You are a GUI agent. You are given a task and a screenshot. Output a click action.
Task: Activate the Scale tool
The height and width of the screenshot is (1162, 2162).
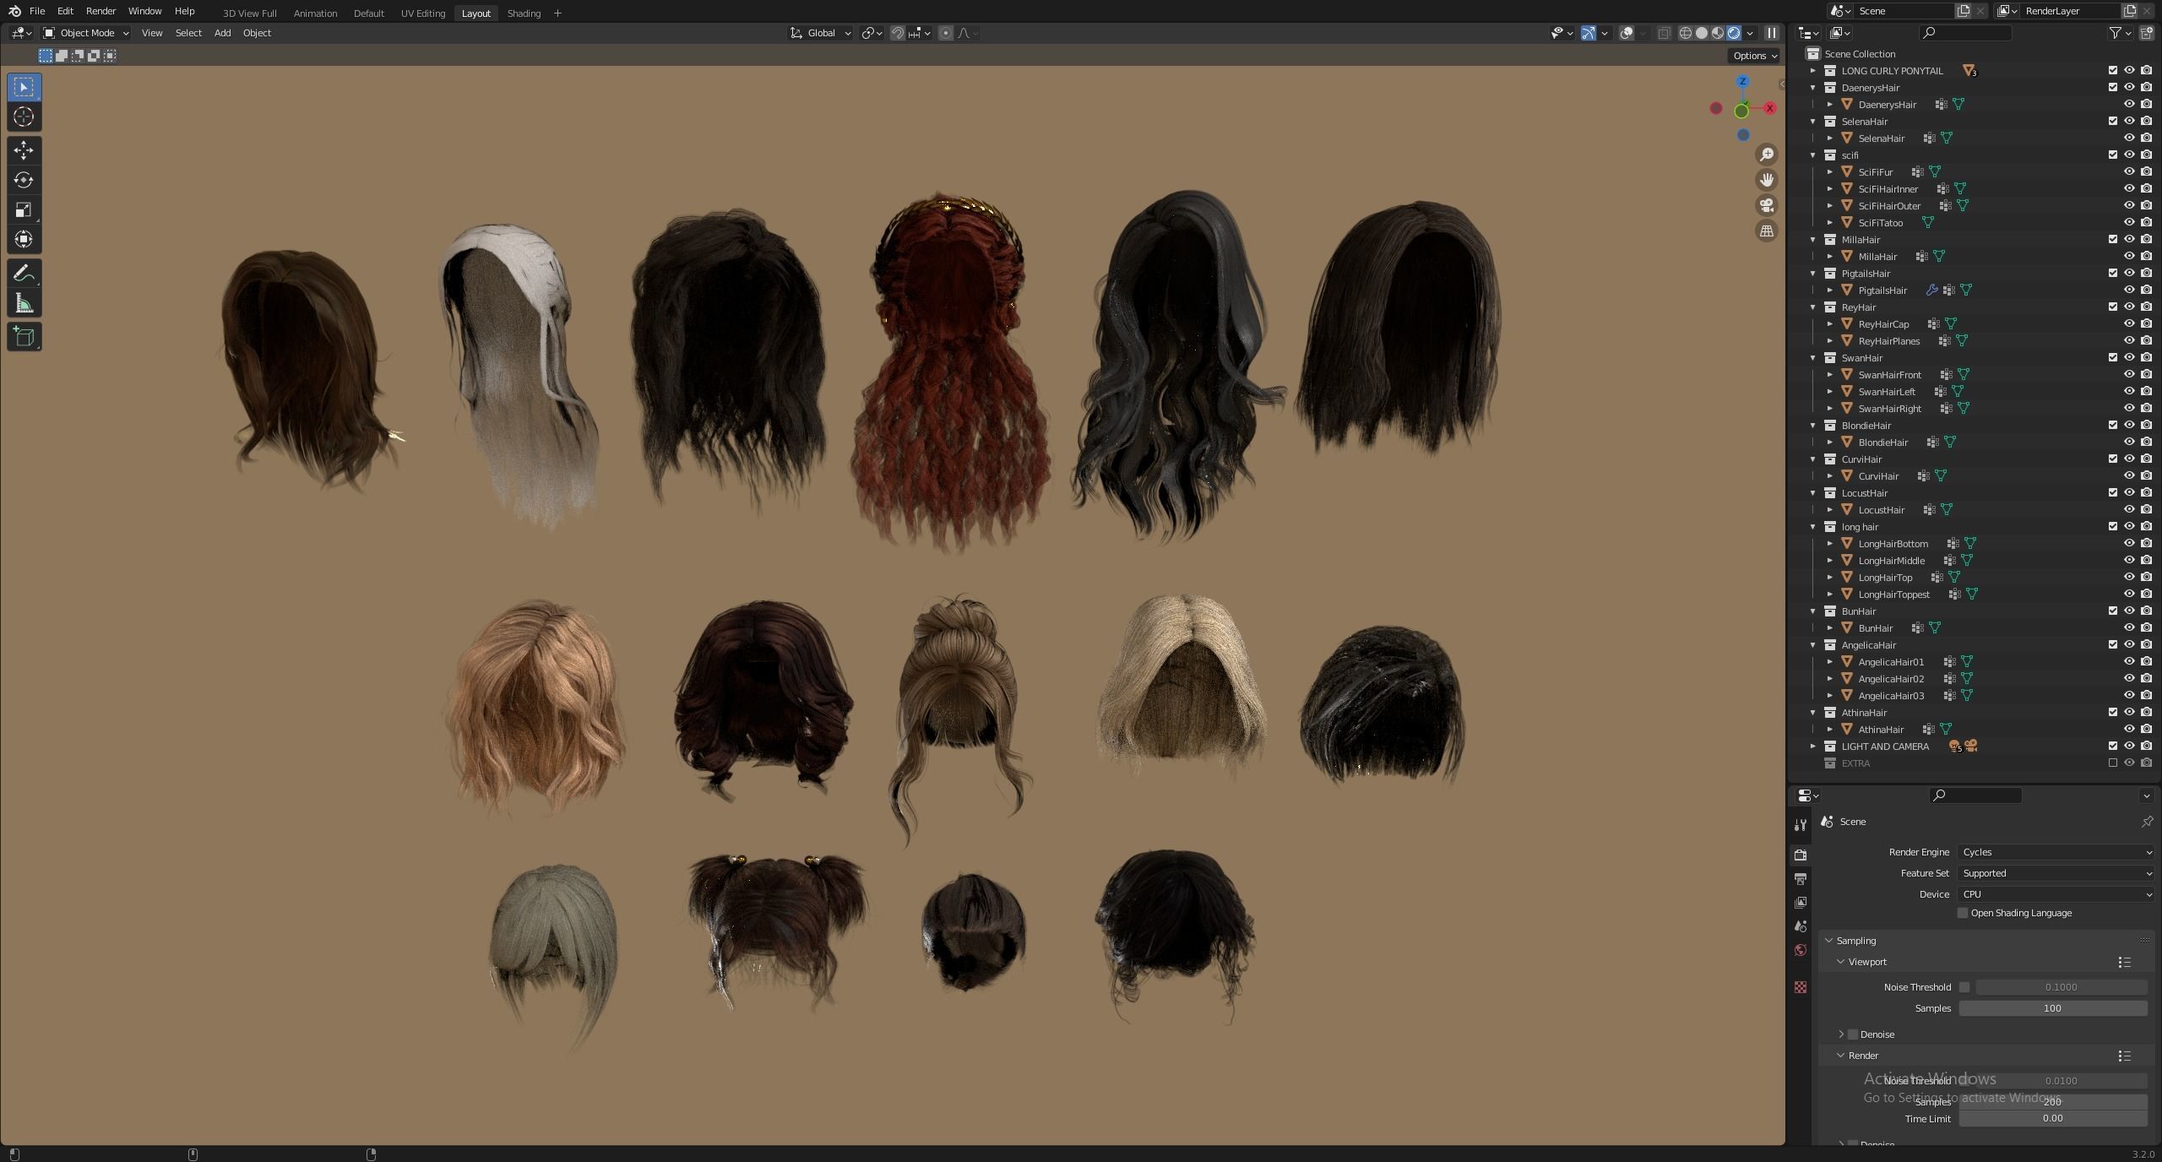(24, 209)
